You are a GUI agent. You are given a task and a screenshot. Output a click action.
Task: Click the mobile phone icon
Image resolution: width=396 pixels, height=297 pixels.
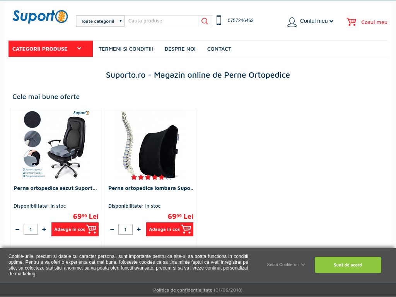click(219, 20)
